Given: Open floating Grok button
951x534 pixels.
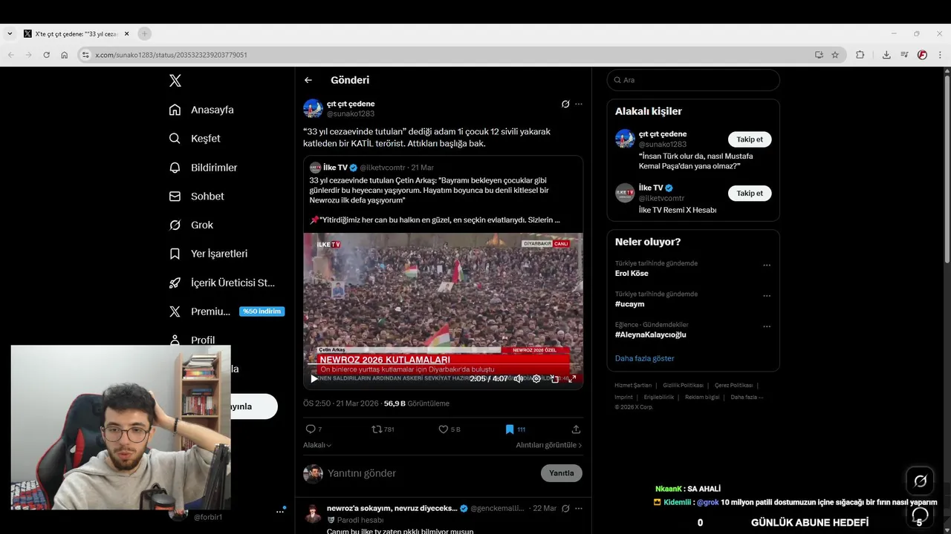Looking at the screenshot, I should [920, 481].
